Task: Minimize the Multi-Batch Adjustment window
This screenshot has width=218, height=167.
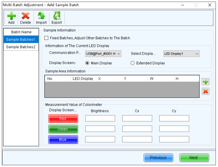Action: coord(183,5)
